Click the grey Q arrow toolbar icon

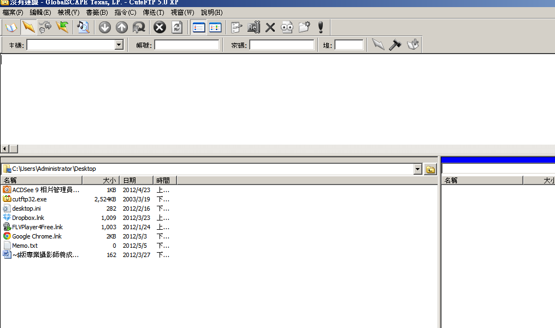coord(139,27)
